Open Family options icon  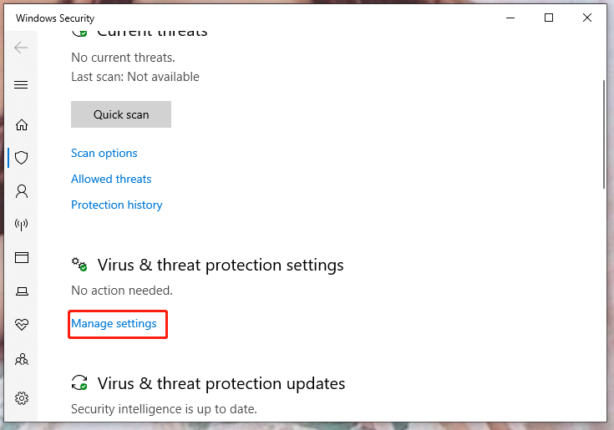tap(22, 360)
